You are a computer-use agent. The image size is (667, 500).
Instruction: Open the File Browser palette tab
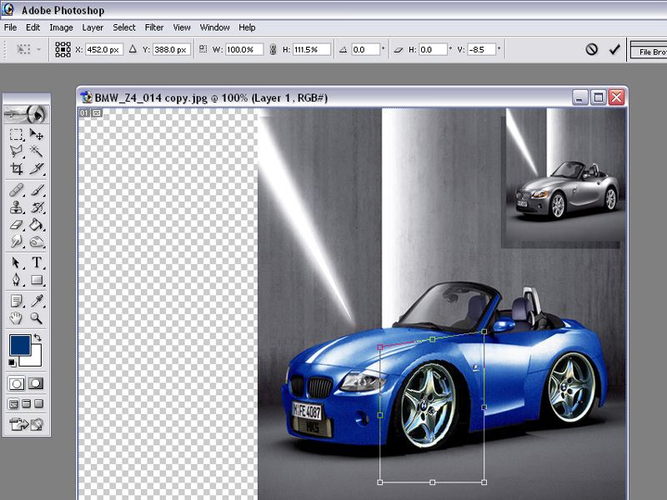[x=649, y=52]
